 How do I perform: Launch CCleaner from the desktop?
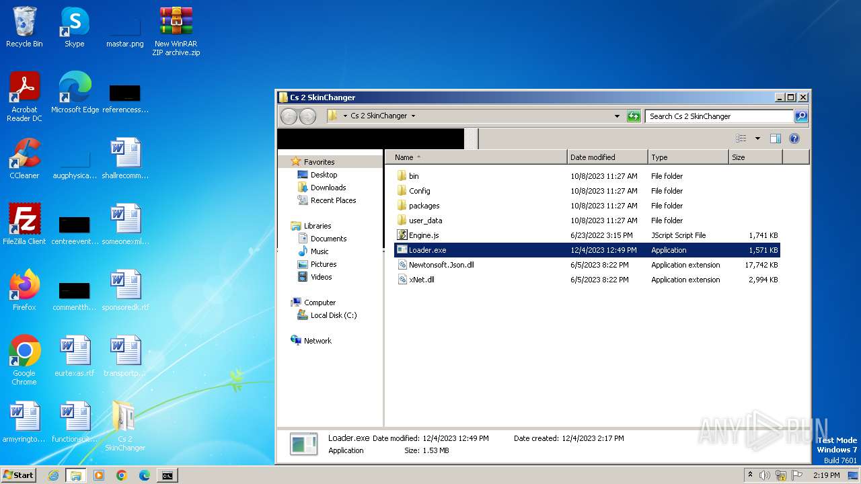[x=24, y=159]
